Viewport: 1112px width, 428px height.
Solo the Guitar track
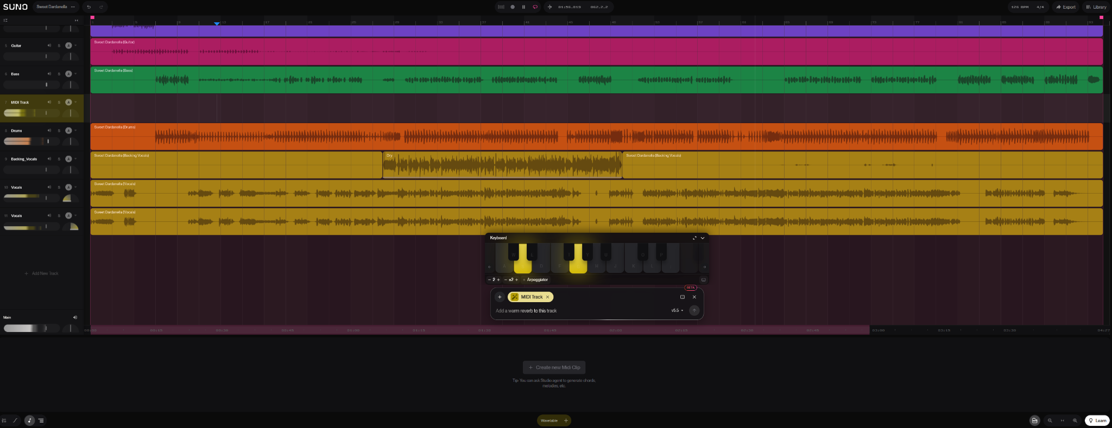point(59,46)
